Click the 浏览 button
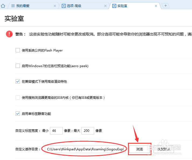Image resolution: width=192 pixels, height=160 pixels. (x=140, y=149)
